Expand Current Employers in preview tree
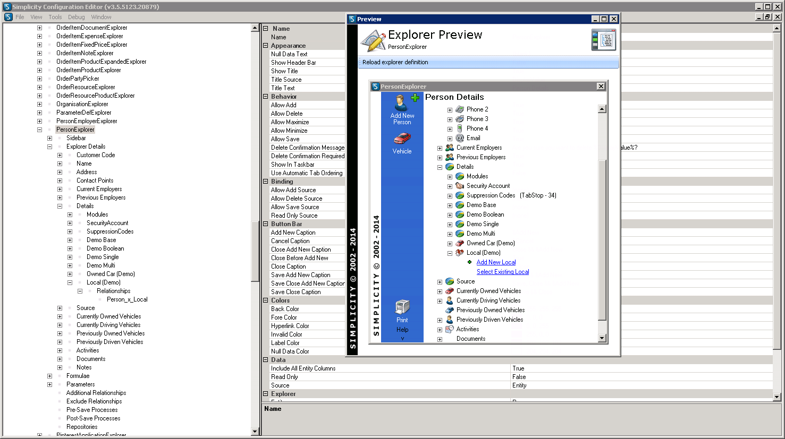The width and height of the screenshot is (785, 439). (440, 148)
